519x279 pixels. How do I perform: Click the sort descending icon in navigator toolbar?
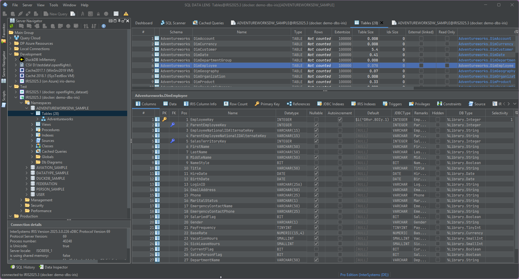(x=94, y=26)
